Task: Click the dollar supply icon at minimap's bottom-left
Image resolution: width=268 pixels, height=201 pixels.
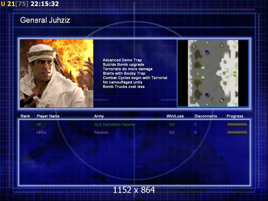Action: pos(194,99)
